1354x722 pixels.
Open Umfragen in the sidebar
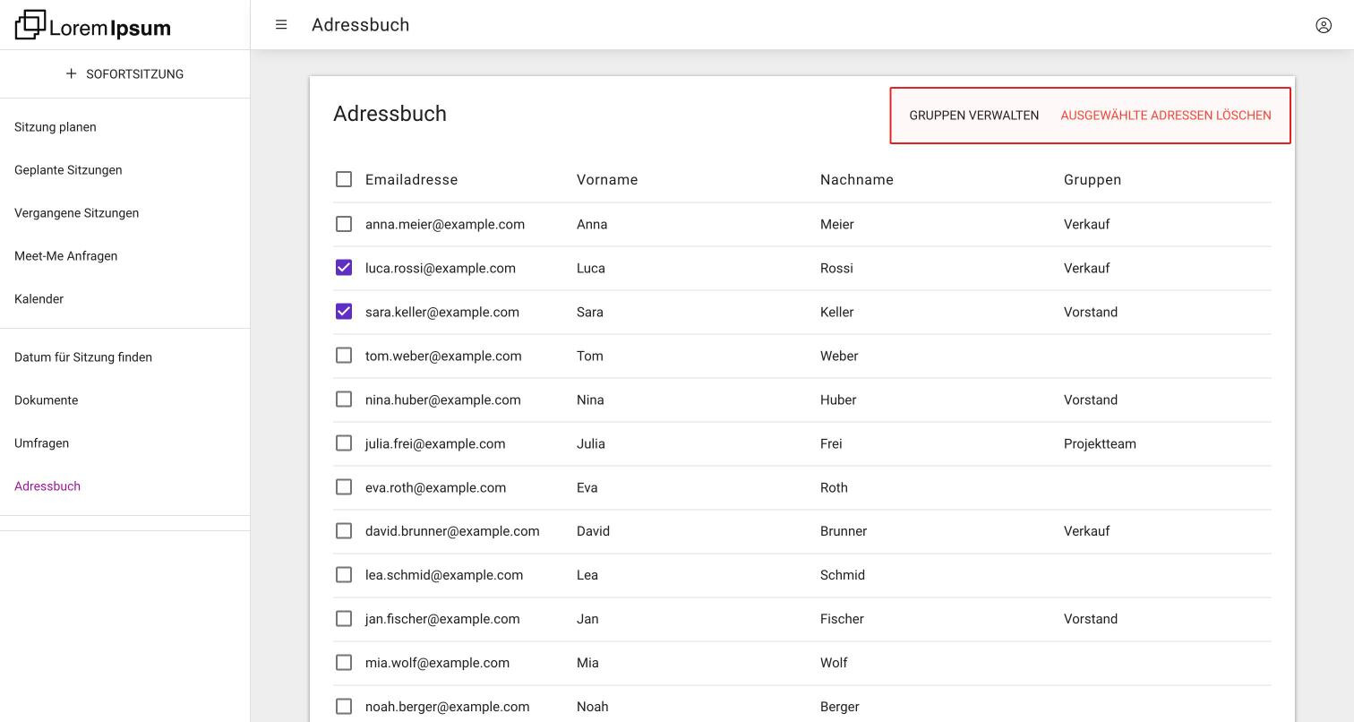pyautogui.click(x=41, y=443)
